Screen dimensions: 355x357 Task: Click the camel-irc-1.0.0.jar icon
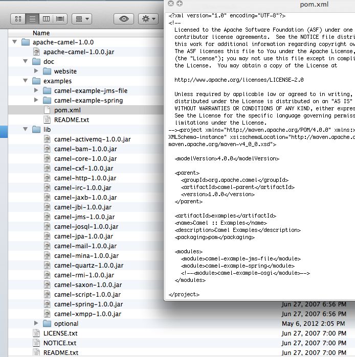pos(47,187)
